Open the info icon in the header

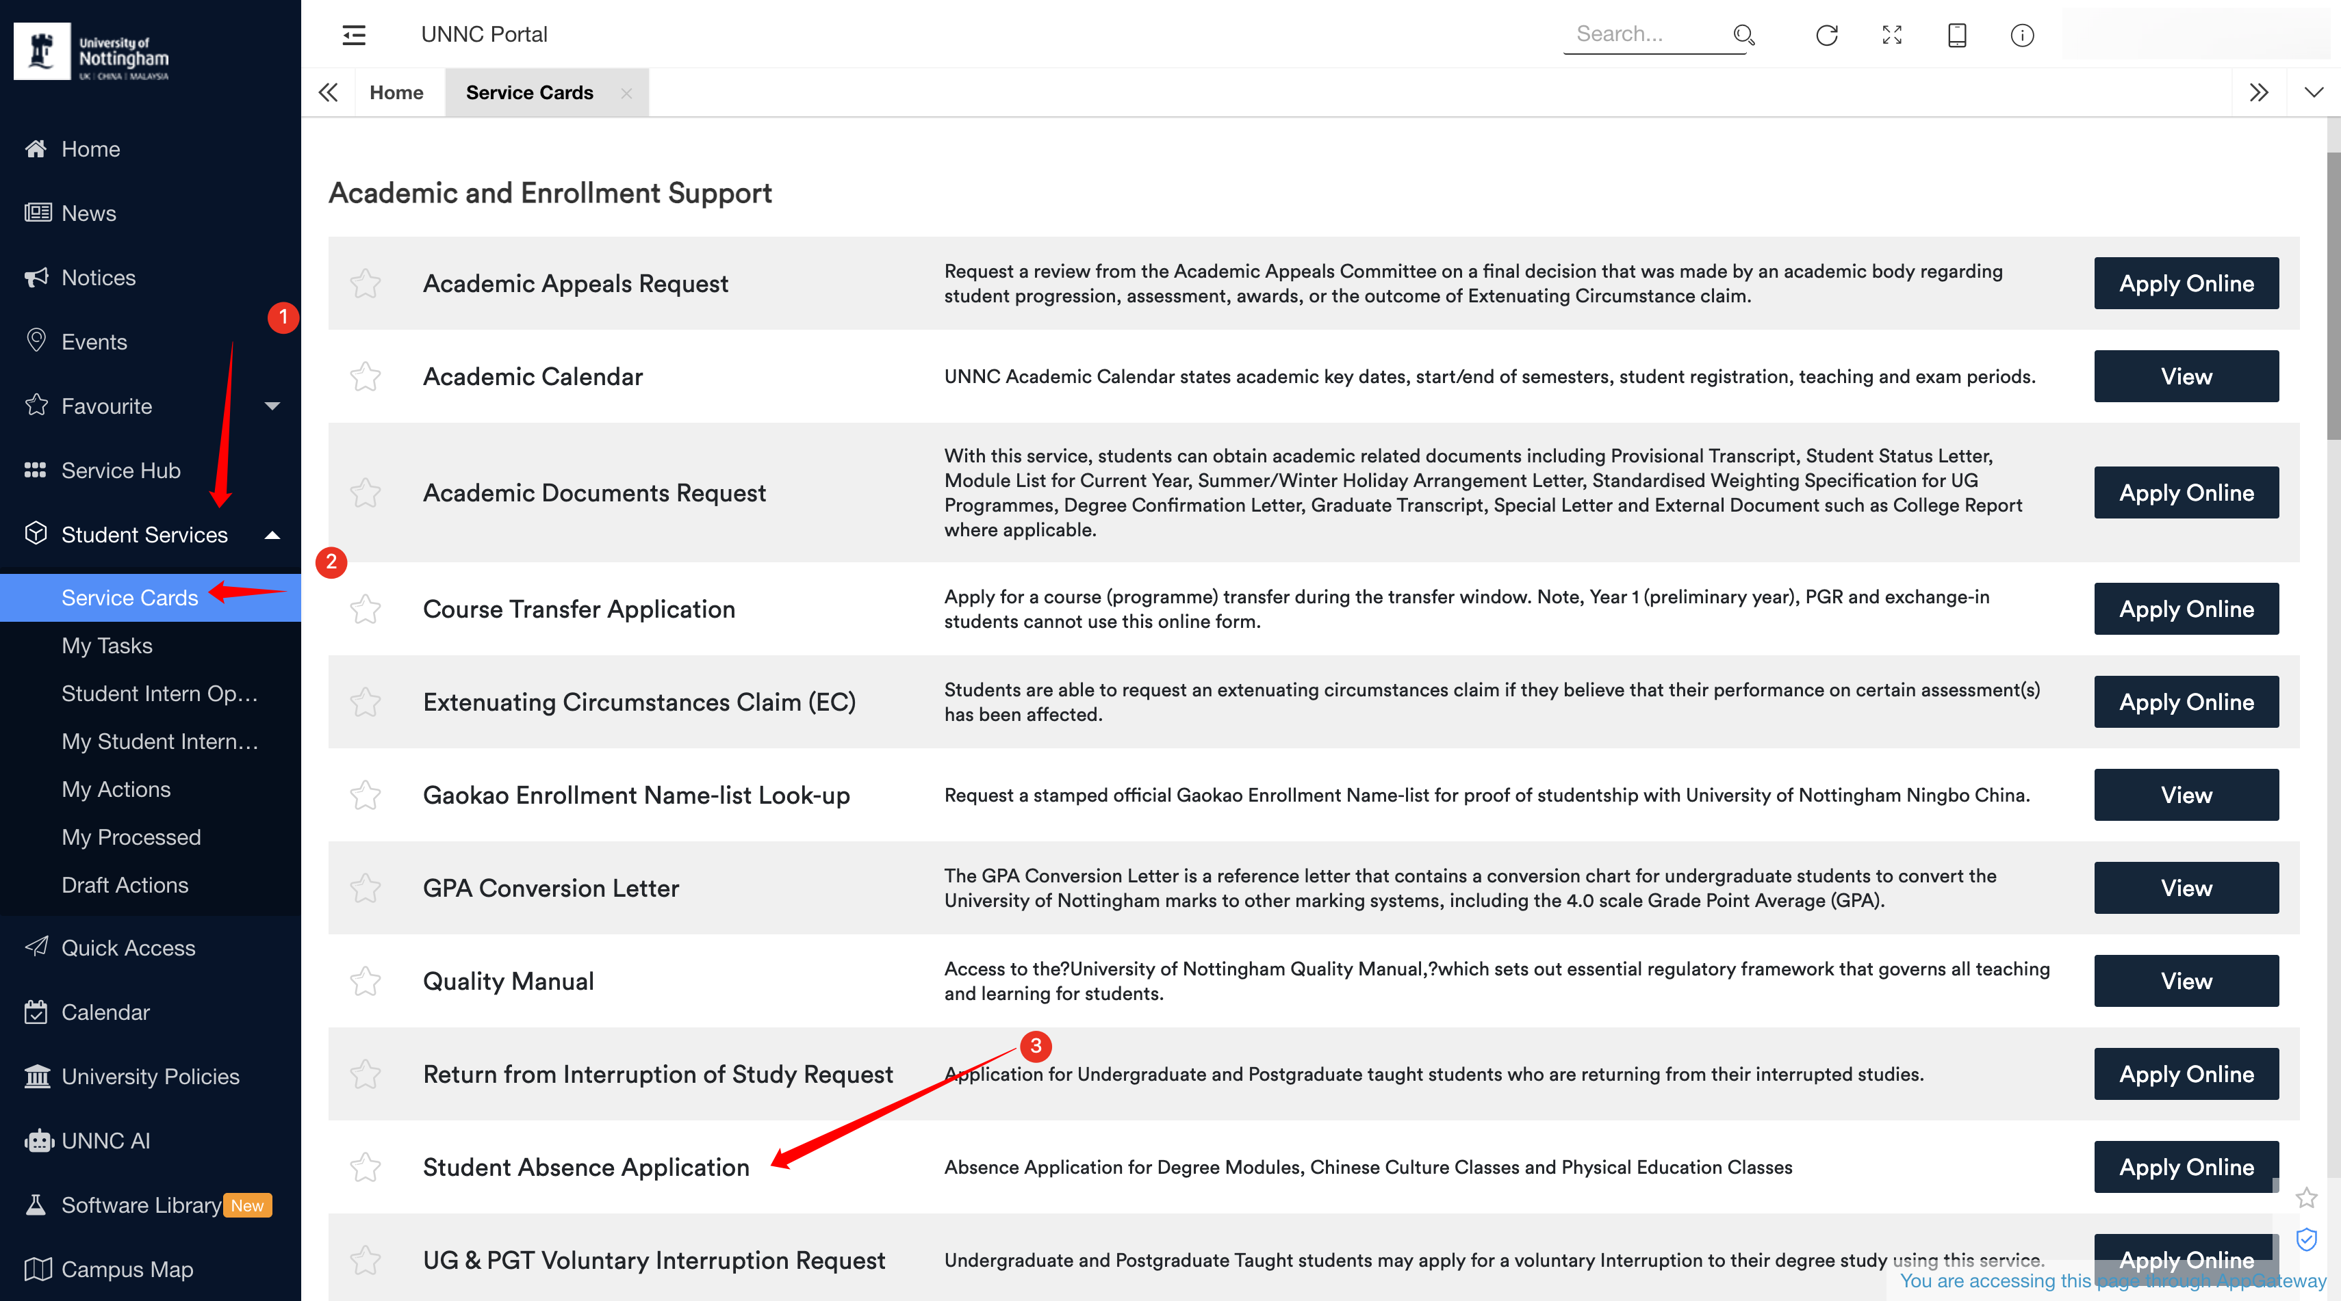(x=2022, y=34)
